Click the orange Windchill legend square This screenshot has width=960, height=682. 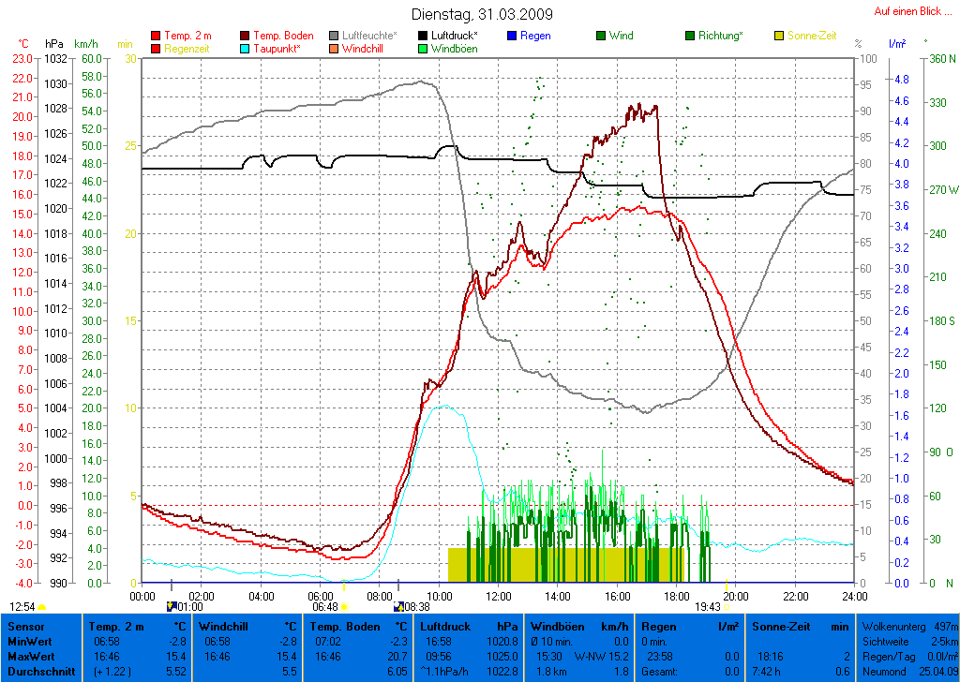(335, 49)
